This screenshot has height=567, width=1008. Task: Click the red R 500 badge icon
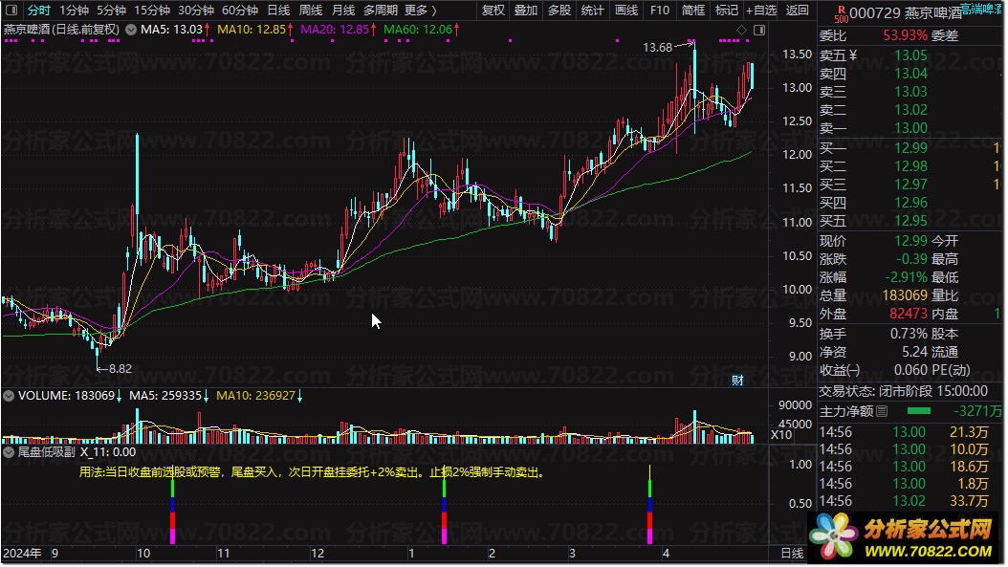[x=841, y=13]
